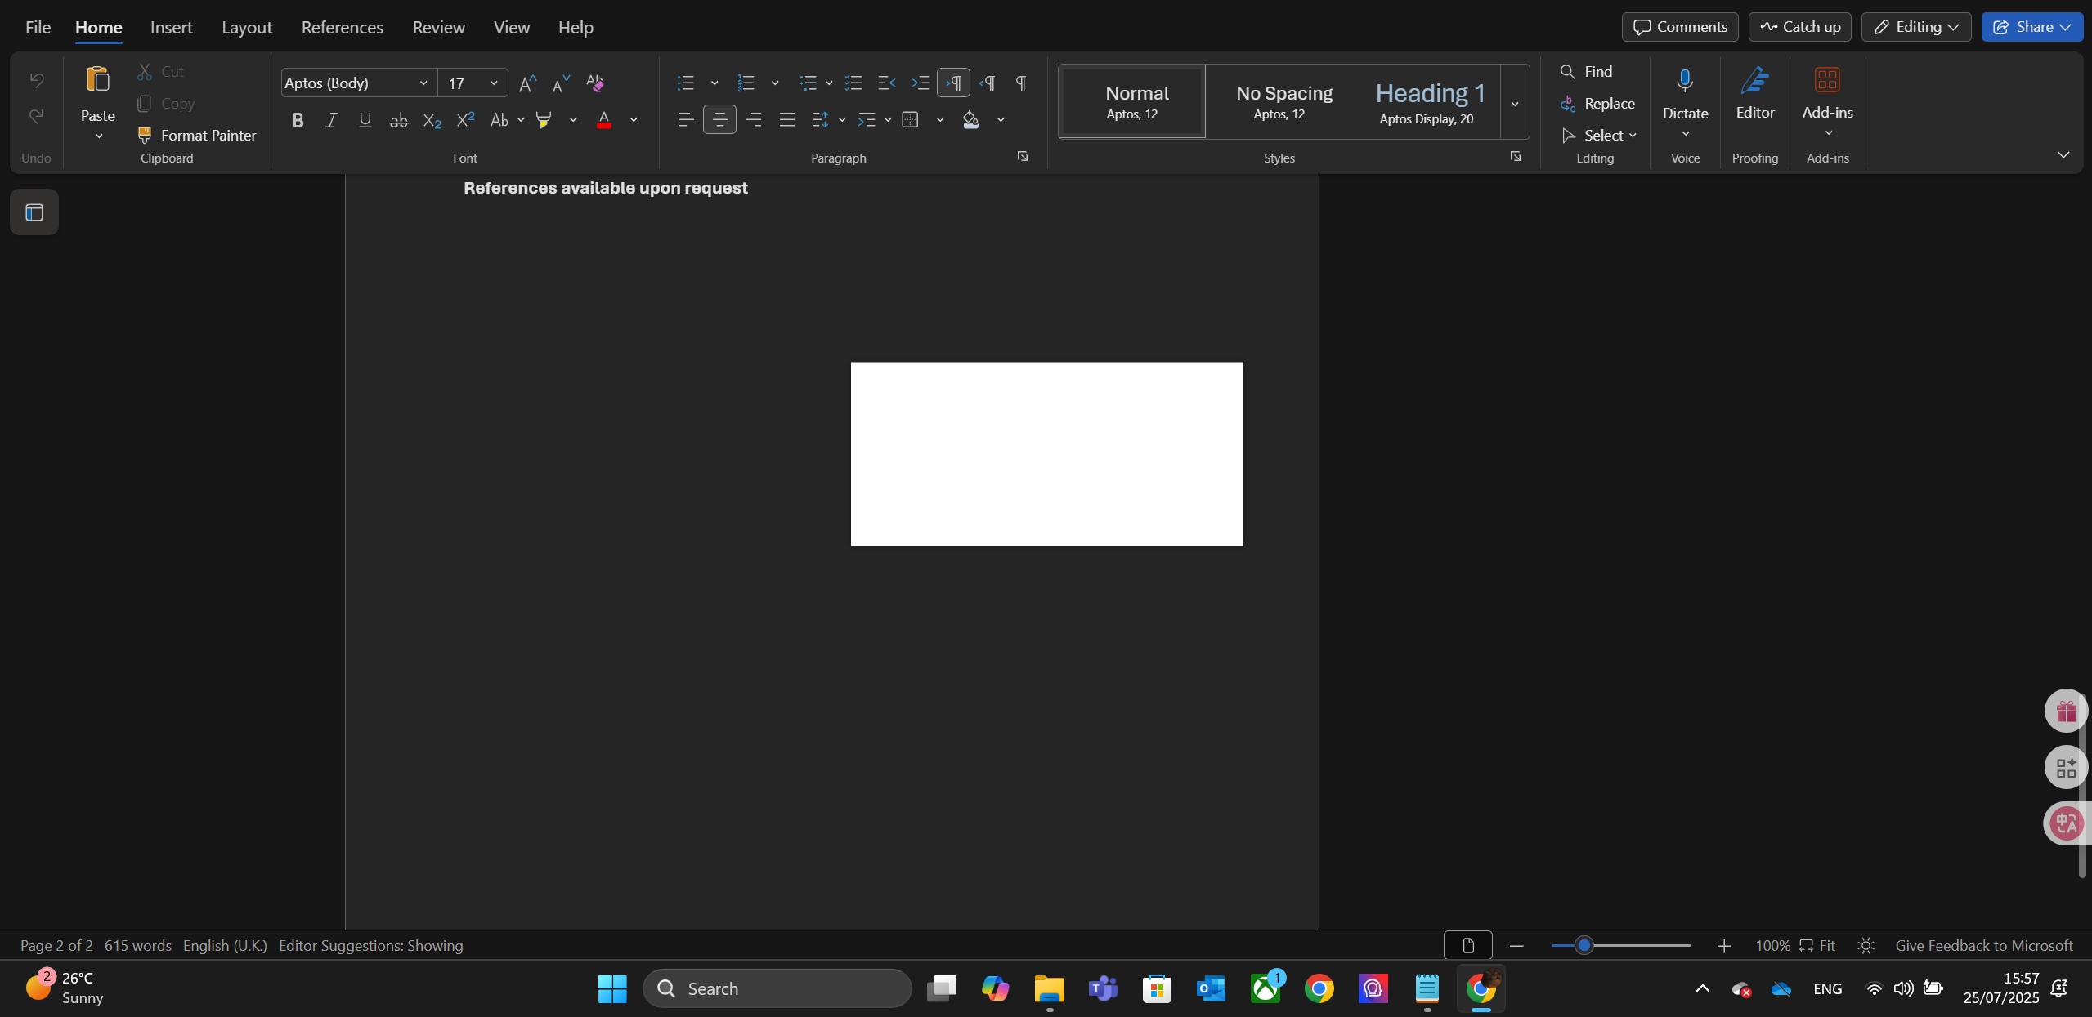
Task: Toggle Center paragraph alignment
Action: coord(719,119)
